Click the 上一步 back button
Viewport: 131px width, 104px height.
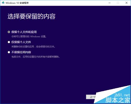(91, 97)
